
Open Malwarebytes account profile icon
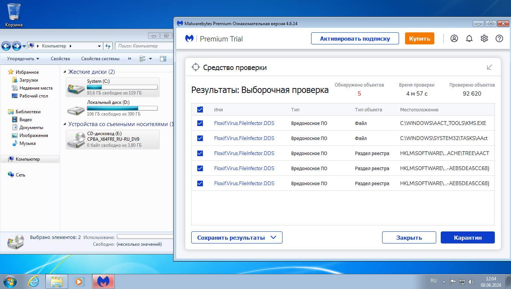tap(454, 38)
